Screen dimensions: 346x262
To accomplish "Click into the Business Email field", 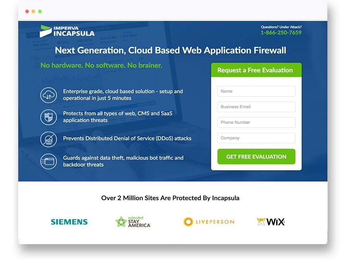I will click(256, 107).
